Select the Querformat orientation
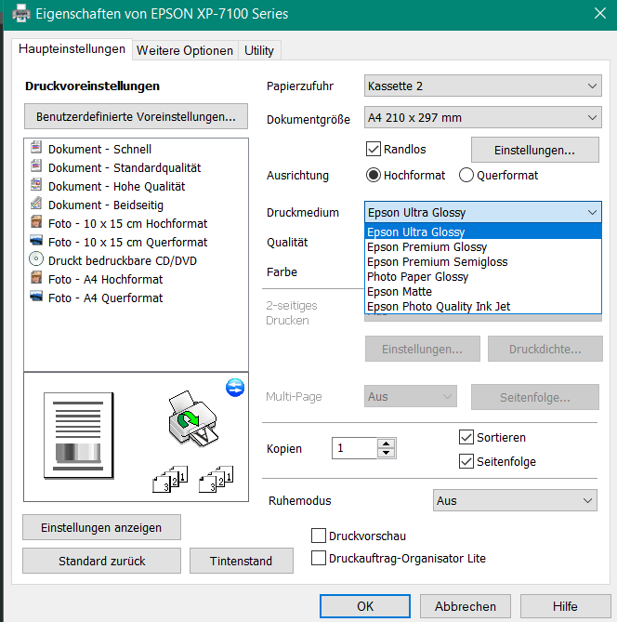Image resolution: width=617 pixels, height=622 pixels. [x=466, y=176]
